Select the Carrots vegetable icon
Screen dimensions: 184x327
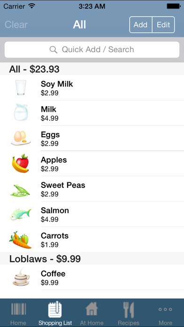tap(20, 240)
